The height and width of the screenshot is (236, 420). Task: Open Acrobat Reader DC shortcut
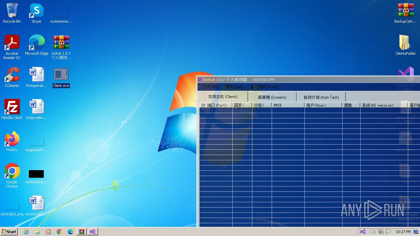coord(12,47)
